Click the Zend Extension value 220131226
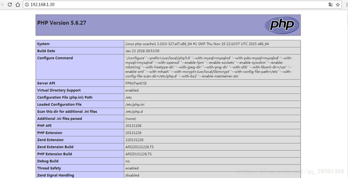348x178 pixels. 134,140
